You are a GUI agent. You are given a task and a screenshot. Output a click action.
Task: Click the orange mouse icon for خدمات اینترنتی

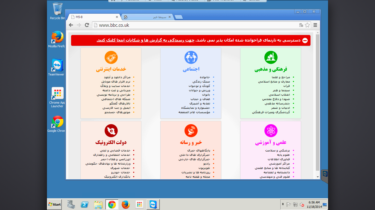point(111,57)
